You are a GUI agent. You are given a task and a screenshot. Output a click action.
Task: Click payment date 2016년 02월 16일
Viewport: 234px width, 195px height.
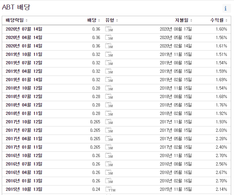[x=176, y=181]
